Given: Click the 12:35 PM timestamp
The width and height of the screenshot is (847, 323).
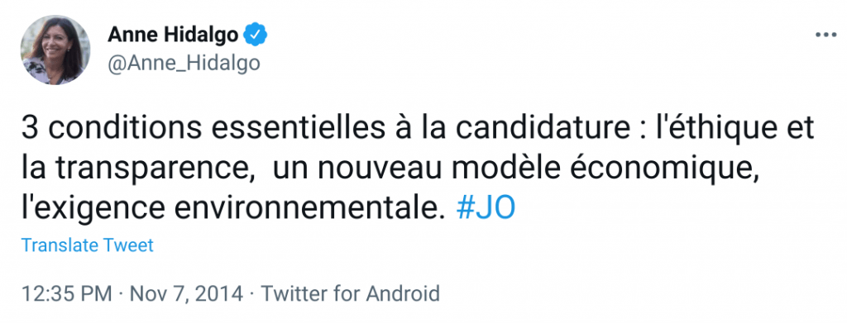Looking at the screenshot, I should (67, 294).
